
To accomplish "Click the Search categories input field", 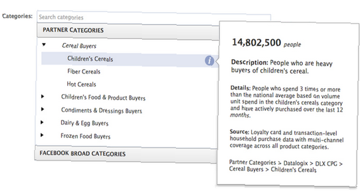I will [x=154, y=17].
